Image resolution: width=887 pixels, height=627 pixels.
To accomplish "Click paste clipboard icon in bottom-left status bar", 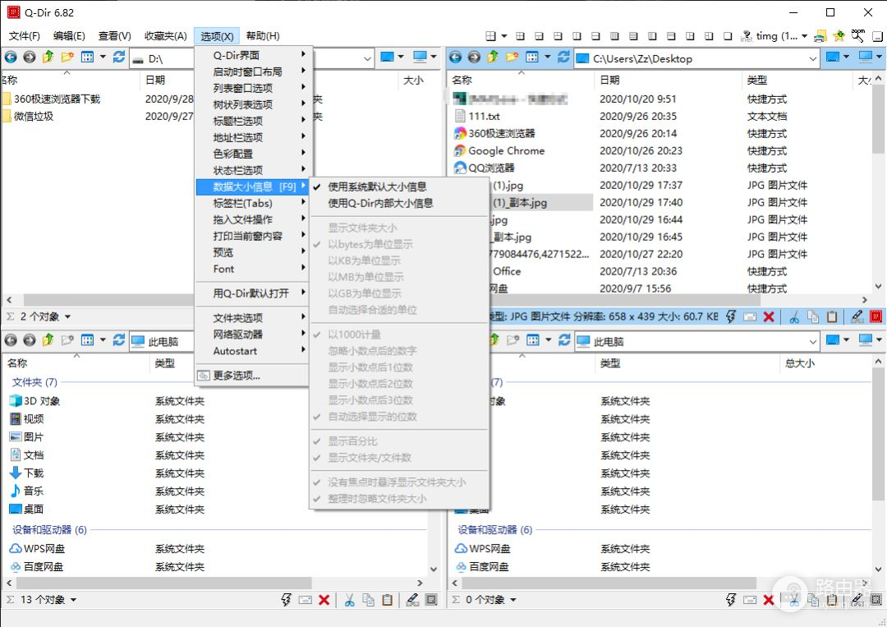I will click(387, 600).
